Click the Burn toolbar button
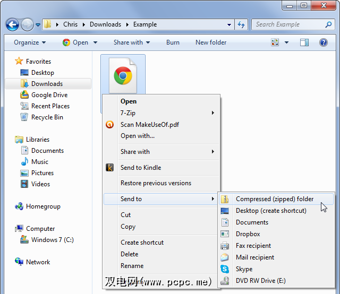The width and height of the screenshot is (340, 294). 173,42
